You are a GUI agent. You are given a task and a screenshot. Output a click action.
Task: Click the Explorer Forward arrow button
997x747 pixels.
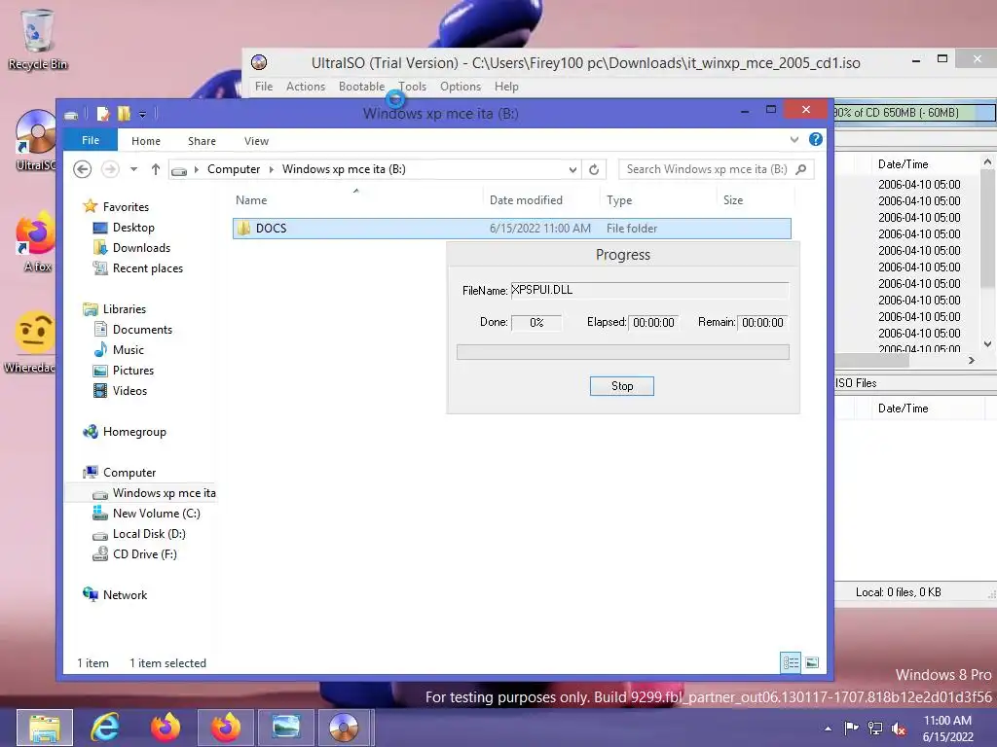pos(110,169)
